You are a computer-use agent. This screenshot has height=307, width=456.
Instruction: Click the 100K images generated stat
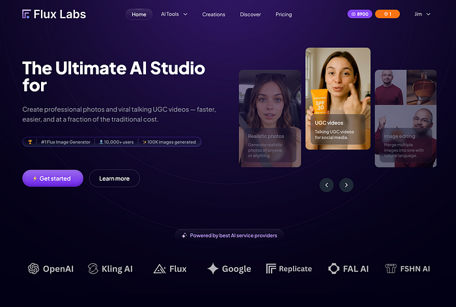click(169, 142)
